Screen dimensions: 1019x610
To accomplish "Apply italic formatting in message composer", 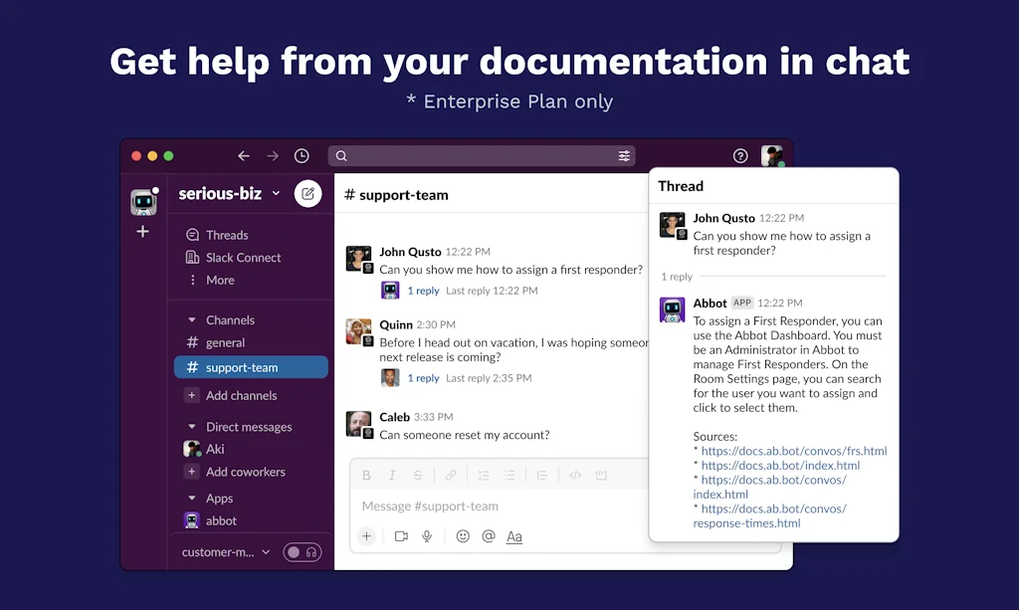I will tap(392, 476).
